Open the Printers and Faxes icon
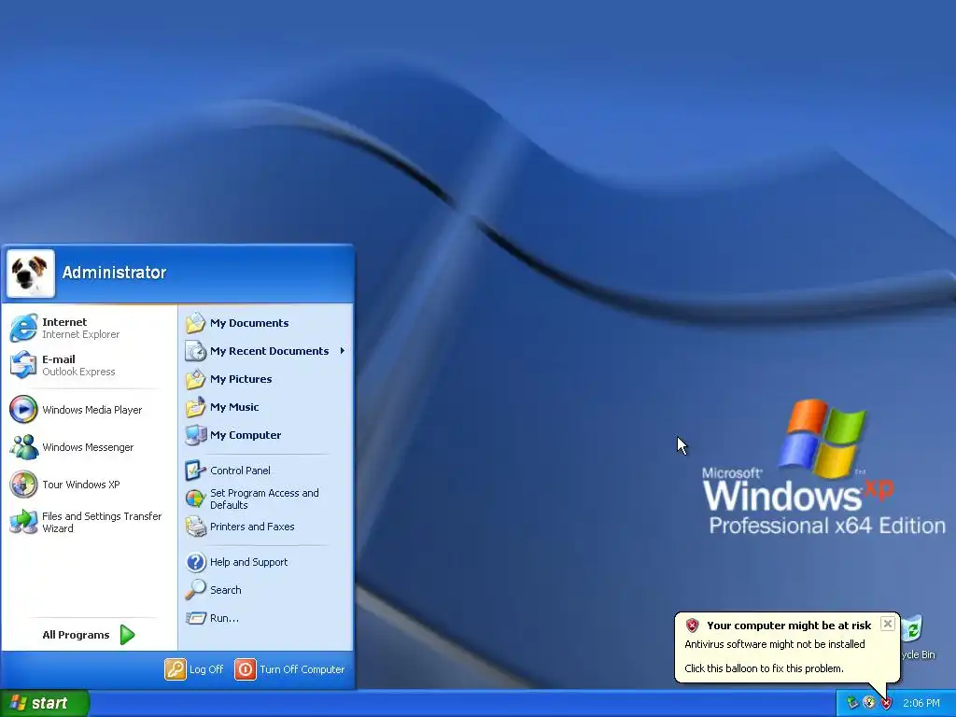The width and height of the screenshot is (956, 717). (196, 527)
